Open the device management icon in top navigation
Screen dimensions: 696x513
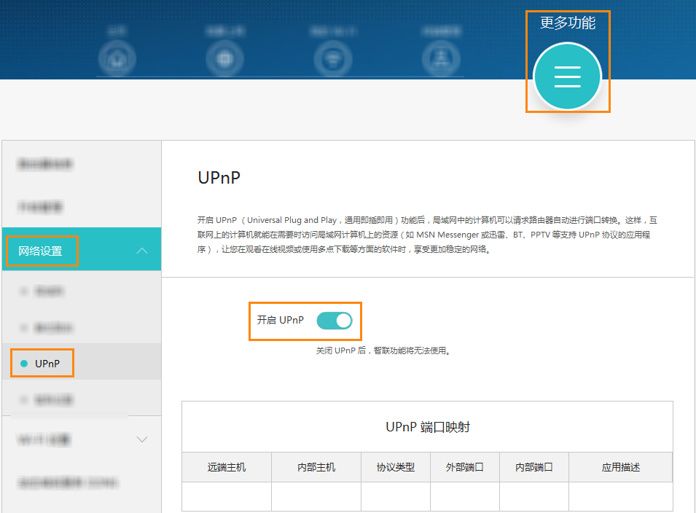439,59
